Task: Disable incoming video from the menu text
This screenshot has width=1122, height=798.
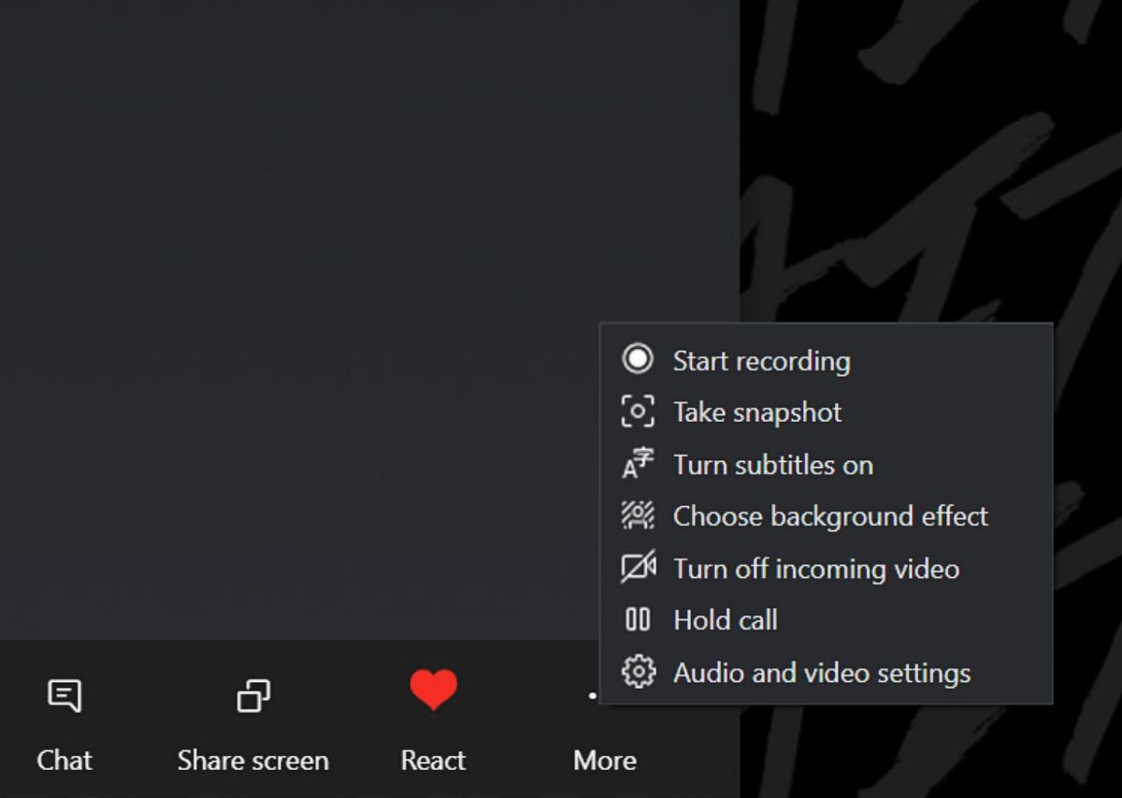Action: pyautogui.click(x=816, y=569)
